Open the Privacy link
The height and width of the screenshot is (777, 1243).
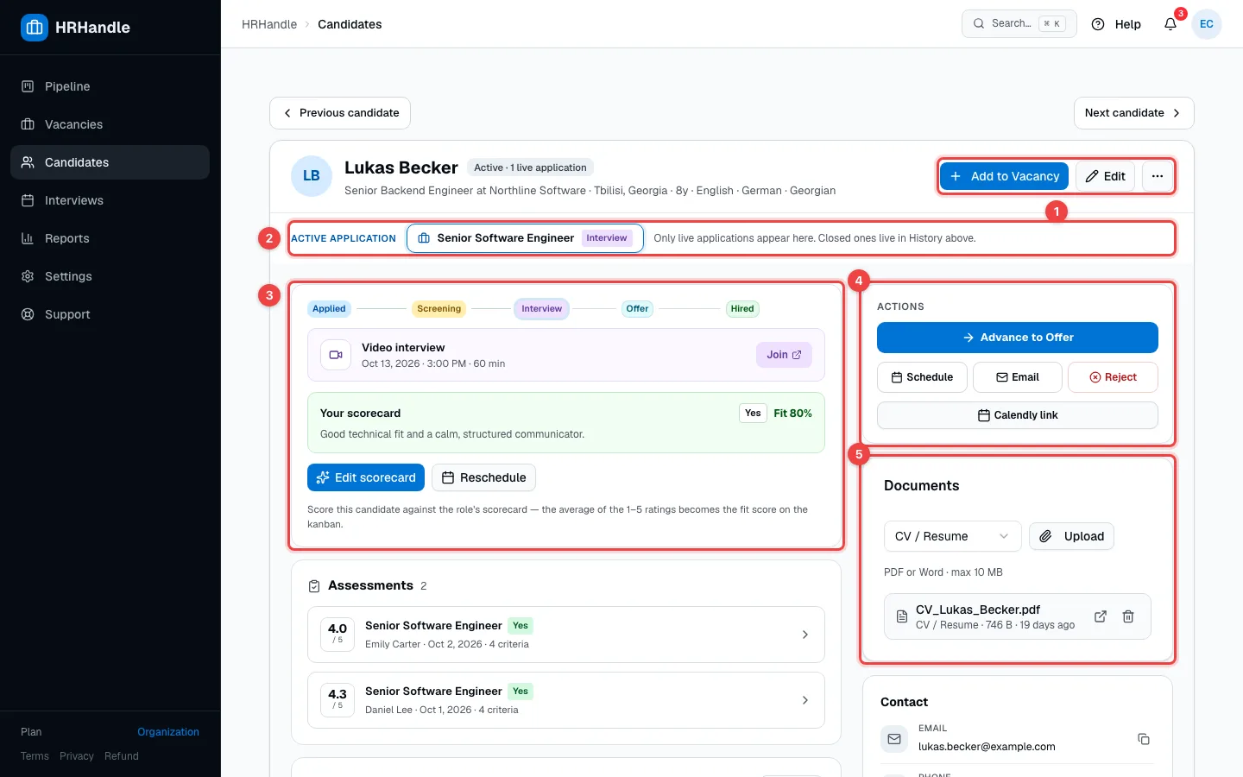[77, 756]
